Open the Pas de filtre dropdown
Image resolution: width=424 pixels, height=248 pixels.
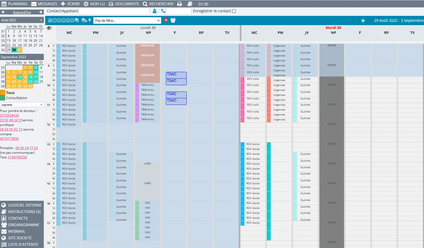(x=127, y=20)
